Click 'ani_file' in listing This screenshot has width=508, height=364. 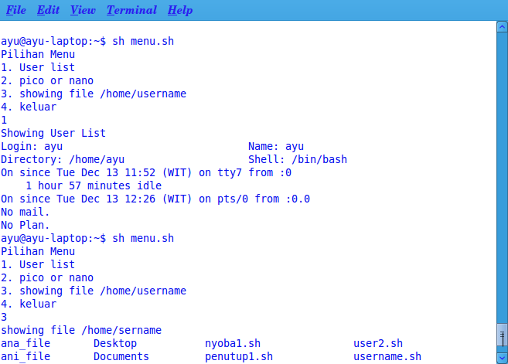click(x=26, y=356)
